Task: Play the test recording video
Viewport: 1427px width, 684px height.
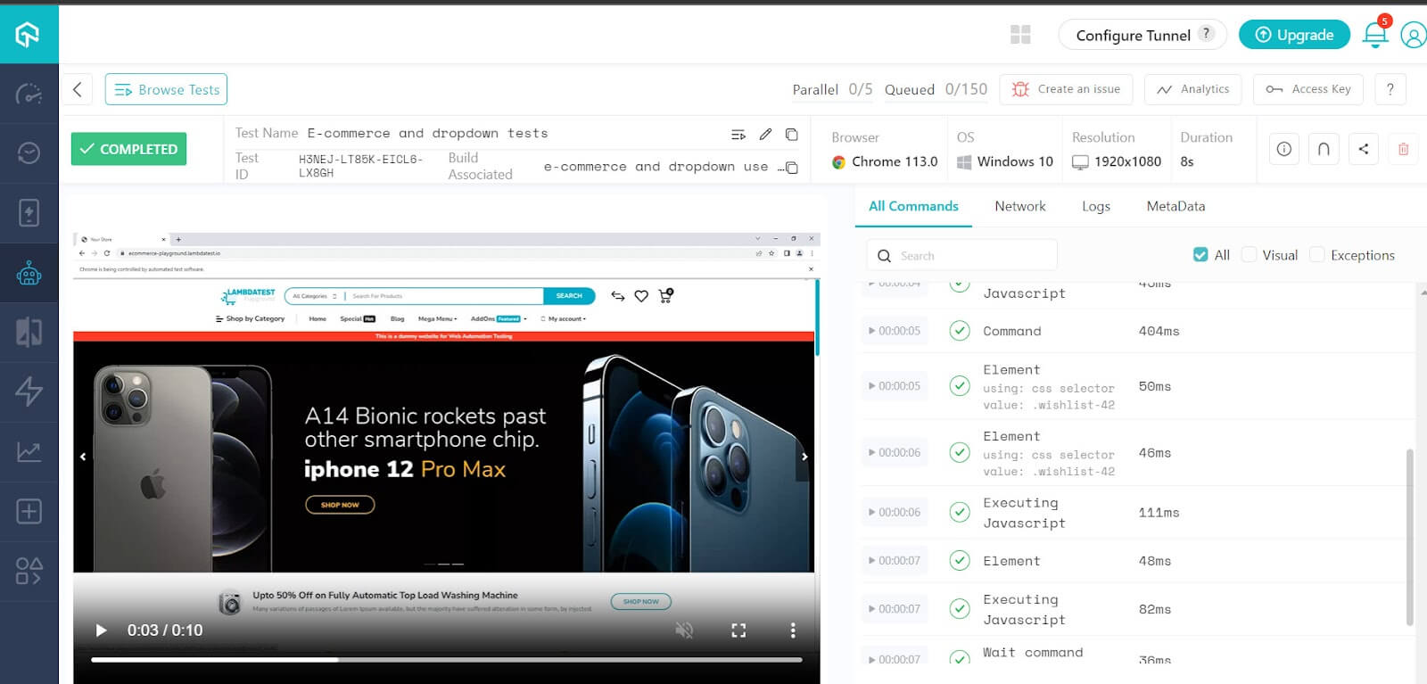Action: [101, 630]
